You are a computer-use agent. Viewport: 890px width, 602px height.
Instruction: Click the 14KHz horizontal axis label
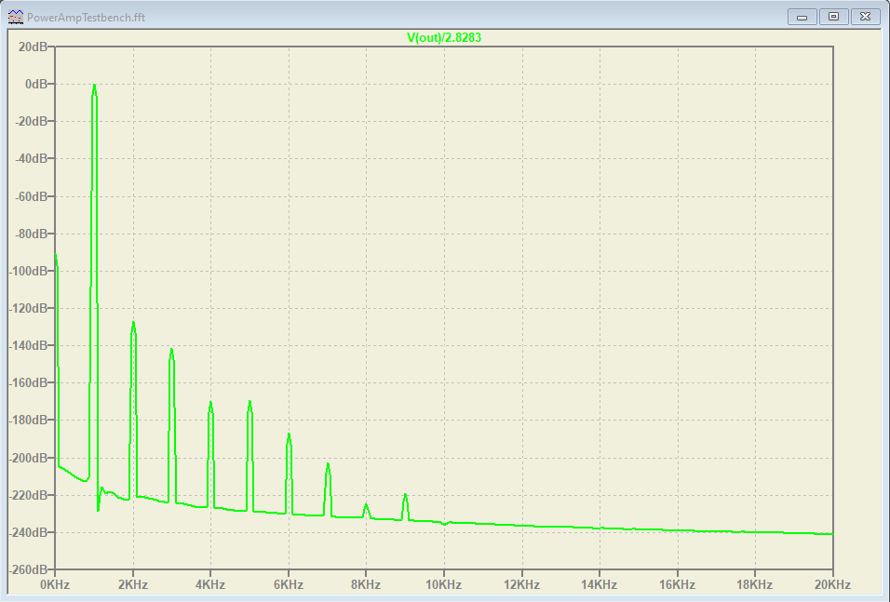click(x=600, y=584)
